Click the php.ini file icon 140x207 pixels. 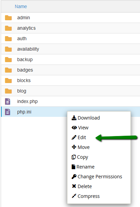[x=8, y=112]
